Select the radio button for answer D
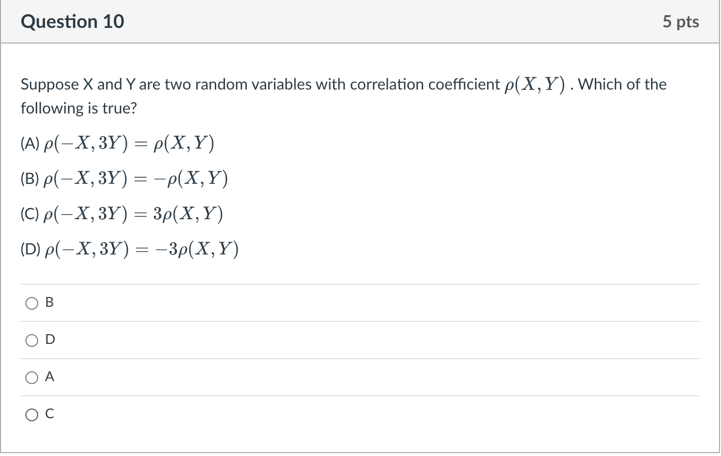 pos(32,340)
